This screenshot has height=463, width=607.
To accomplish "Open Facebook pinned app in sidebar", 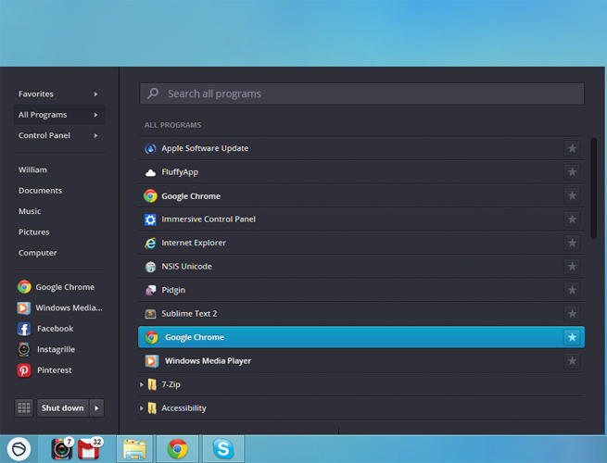I will [45, 329].
